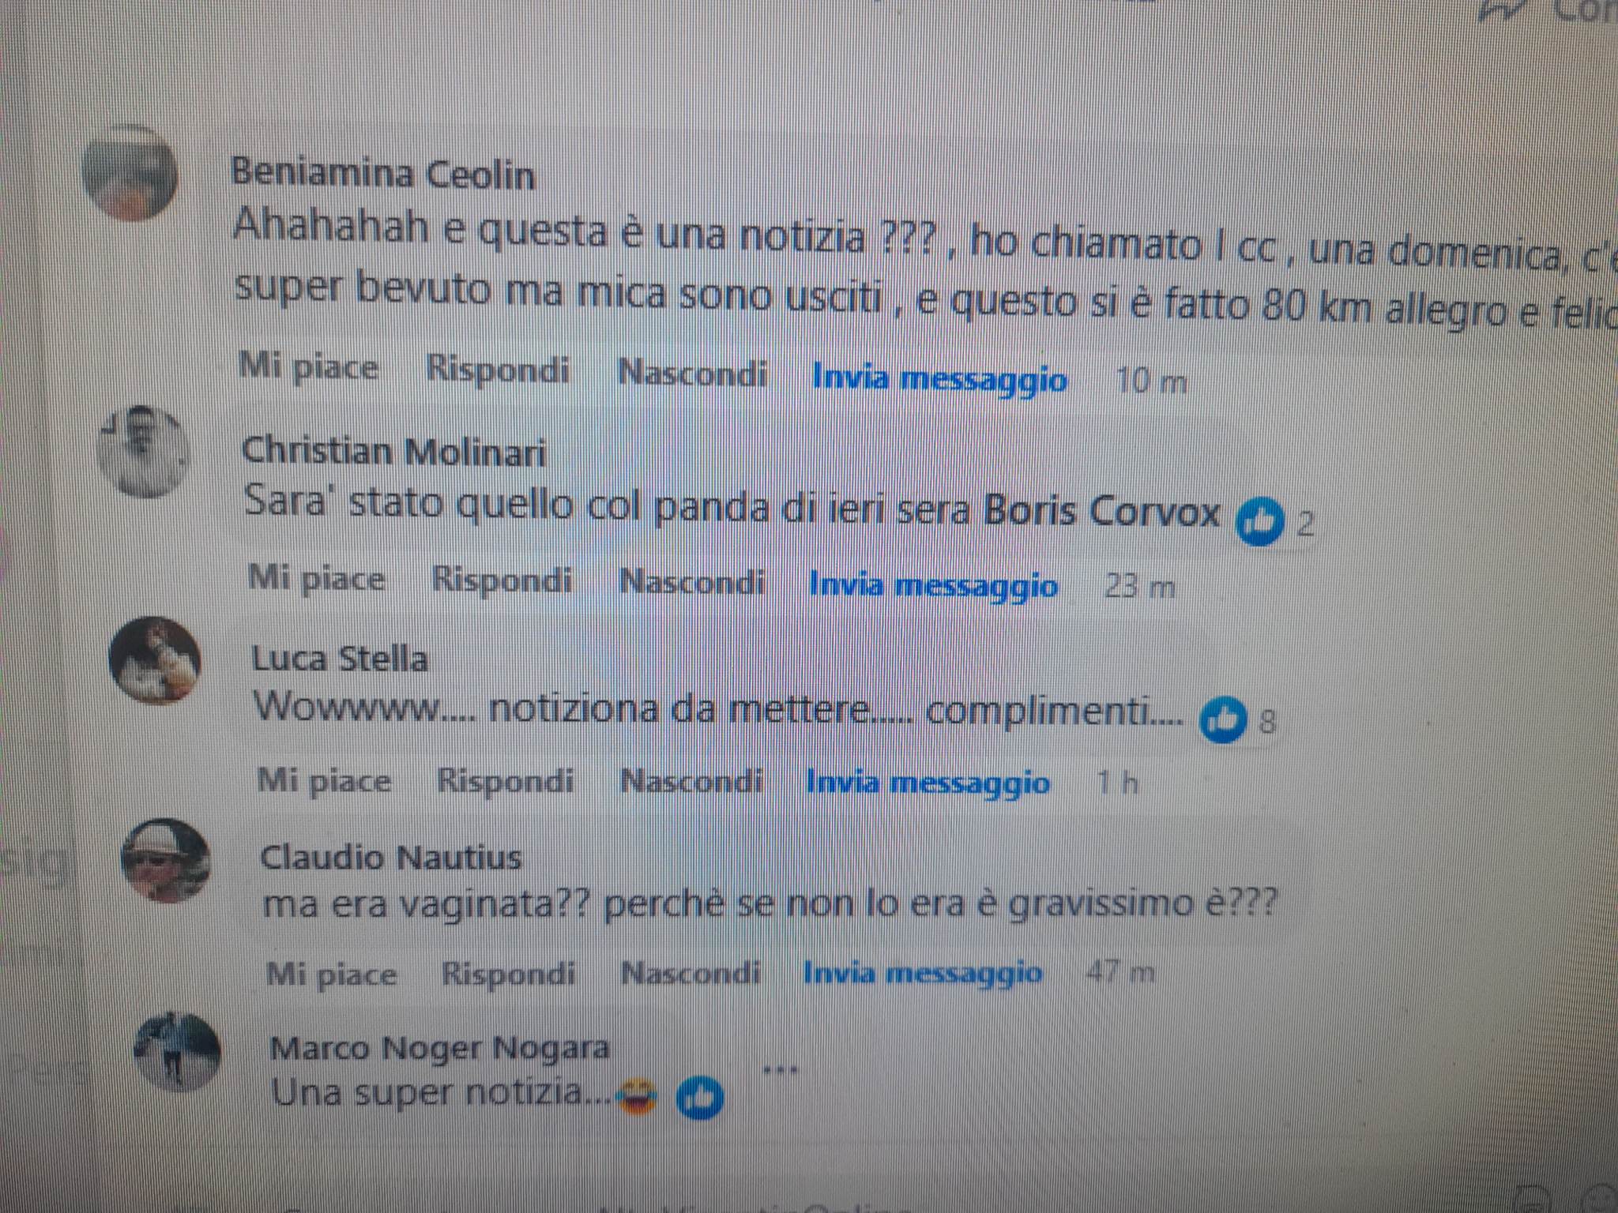1618x1213 pixels.
Task: Open Christian Molinari's avatar
Action: 143,451
